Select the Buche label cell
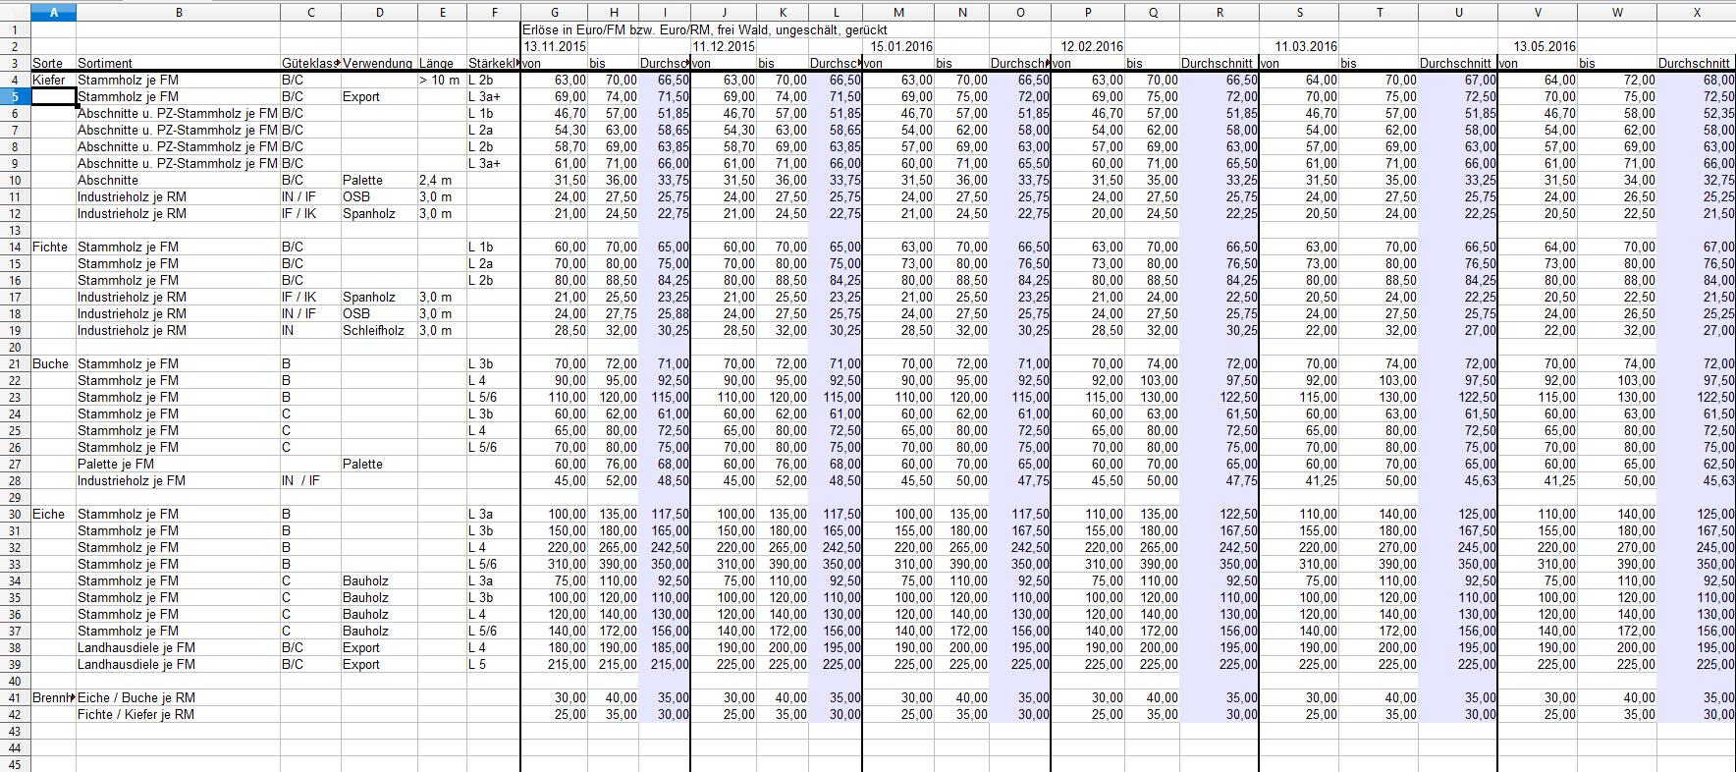The height and width of the screenshot is (772, 1736). point(53,363)
